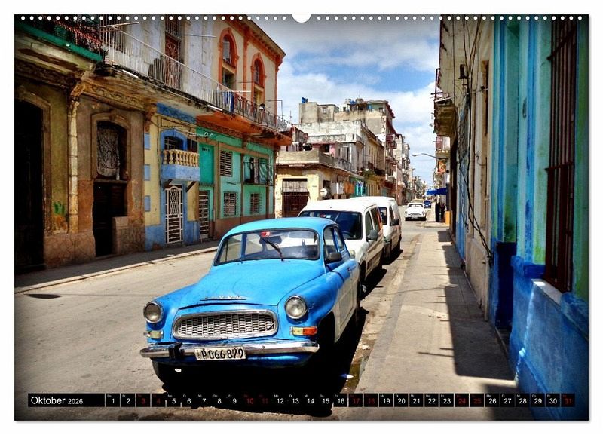Click date 30 in the calendar strip

coord(552,400)
